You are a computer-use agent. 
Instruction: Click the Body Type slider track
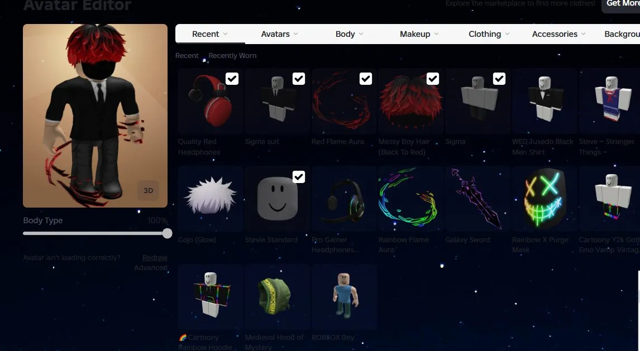tap(95, 233)
